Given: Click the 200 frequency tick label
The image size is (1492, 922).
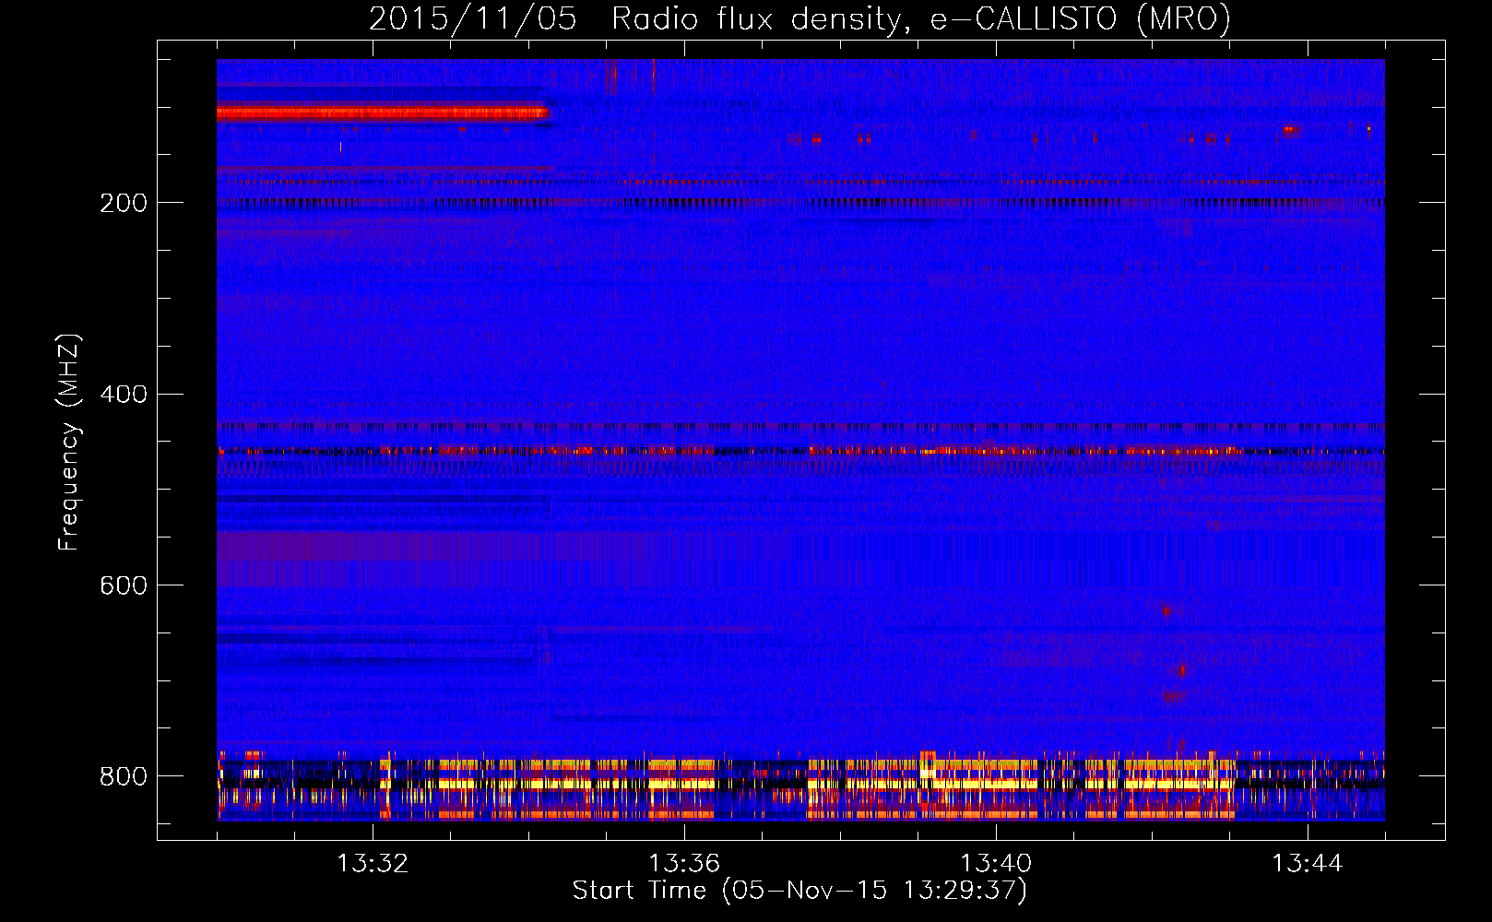Looking at the screenshot, I should click(x=124, y=204).
